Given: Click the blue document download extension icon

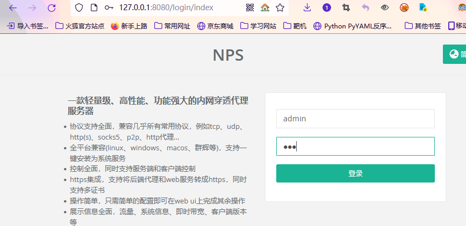Looking at the screenshot, I should 423,8.
